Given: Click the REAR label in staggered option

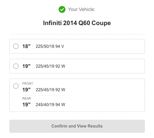Looking at the screenshot, I should (27, 98).
